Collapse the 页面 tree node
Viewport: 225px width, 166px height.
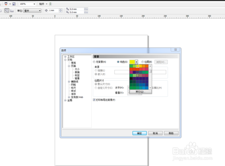tap(69, 66)
